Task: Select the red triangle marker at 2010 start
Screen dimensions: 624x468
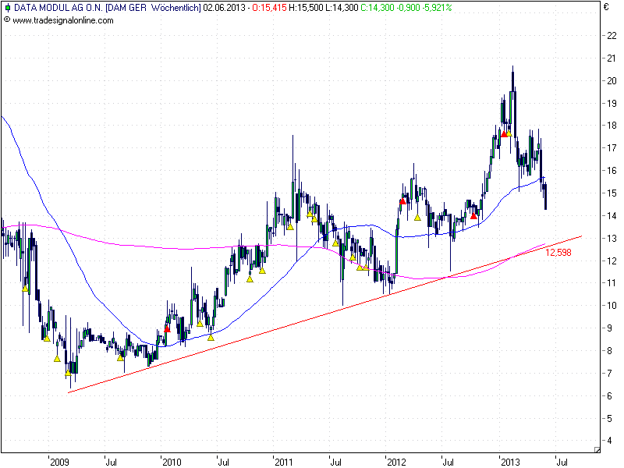Action: click(x=167, y=329)
